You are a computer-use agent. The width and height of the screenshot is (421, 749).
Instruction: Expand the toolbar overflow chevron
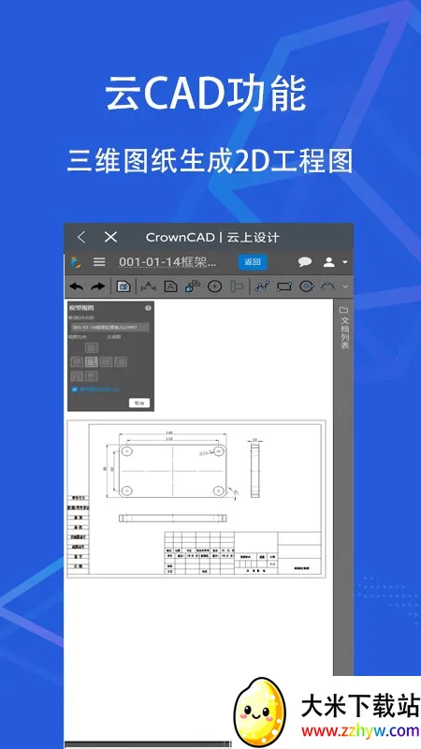(x=346, y=286)
